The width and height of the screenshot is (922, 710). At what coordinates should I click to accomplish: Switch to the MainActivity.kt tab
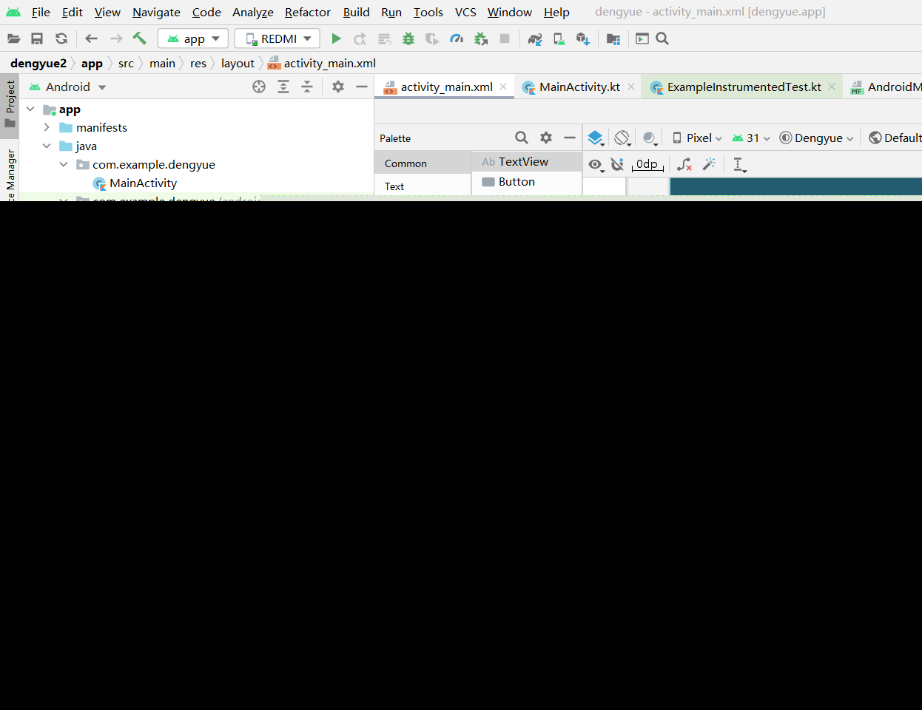(x=579, y=87)
